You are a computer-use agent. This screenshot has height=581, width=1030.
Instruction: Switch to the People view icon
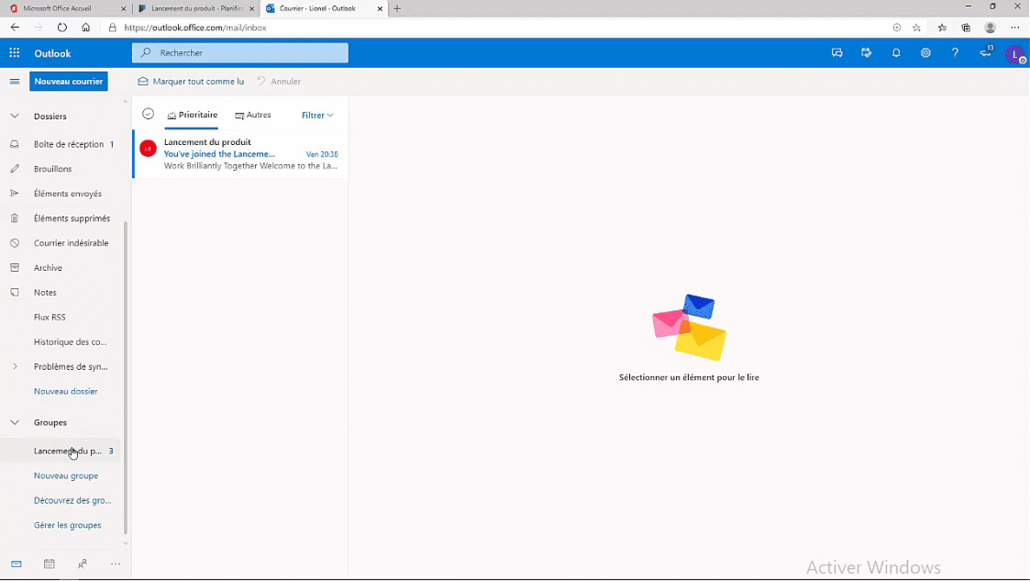(82, 564)
